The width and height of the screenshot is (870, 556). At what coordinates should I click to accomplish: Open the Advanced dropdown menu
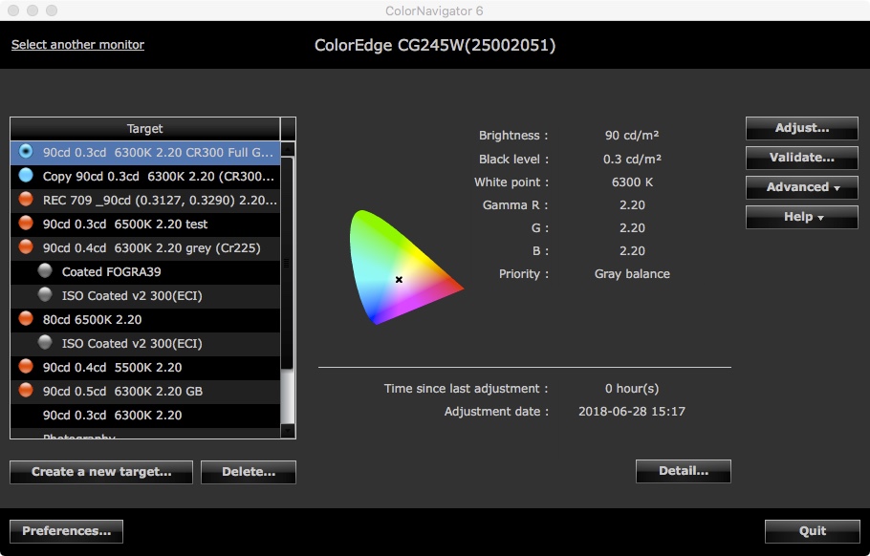pyautogui.click(x=801, y=187)
